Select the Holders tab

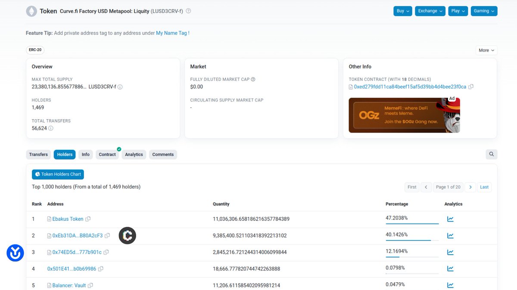click(65, 154)
